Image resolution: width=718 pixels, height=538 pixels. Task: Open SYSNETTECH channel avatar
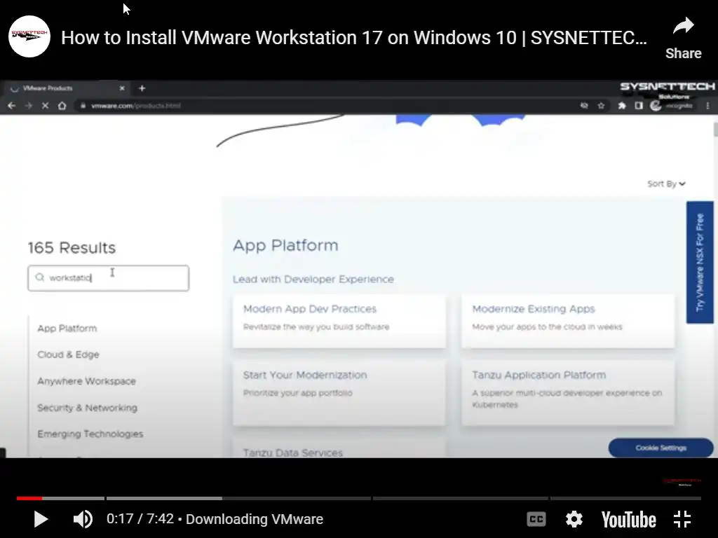tap(29, 36)
